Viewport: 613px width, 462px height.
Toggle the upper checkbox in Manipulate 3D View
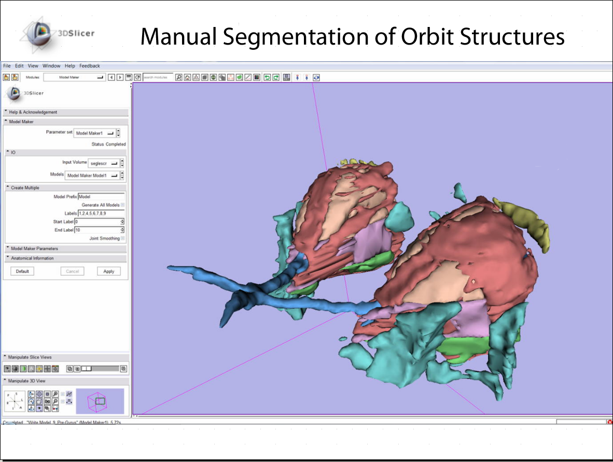[63, 394]
